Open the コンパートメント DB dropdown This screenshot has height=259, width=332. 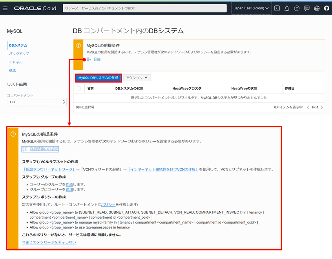[37, 102]
